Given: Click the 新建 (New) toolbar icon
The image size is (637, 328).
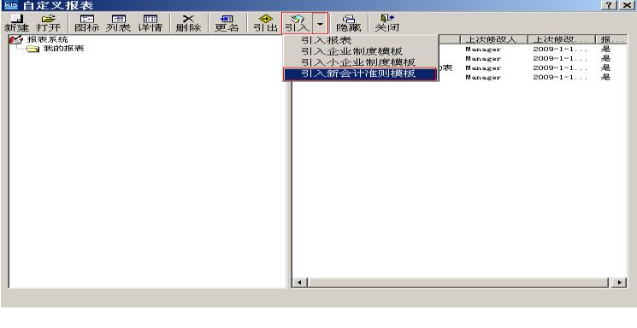Looking at the screenshot, I should pos(16,23).
